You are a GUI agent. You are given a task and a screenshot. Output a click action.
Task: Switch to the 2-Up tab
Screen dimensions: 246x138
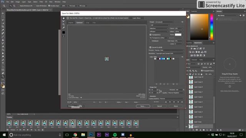[88, 23]
